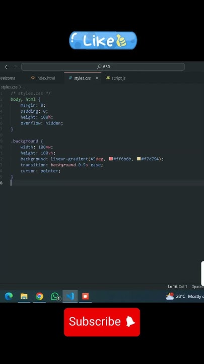Click the 'padding: 0;' line

click(x=34, y=111)
